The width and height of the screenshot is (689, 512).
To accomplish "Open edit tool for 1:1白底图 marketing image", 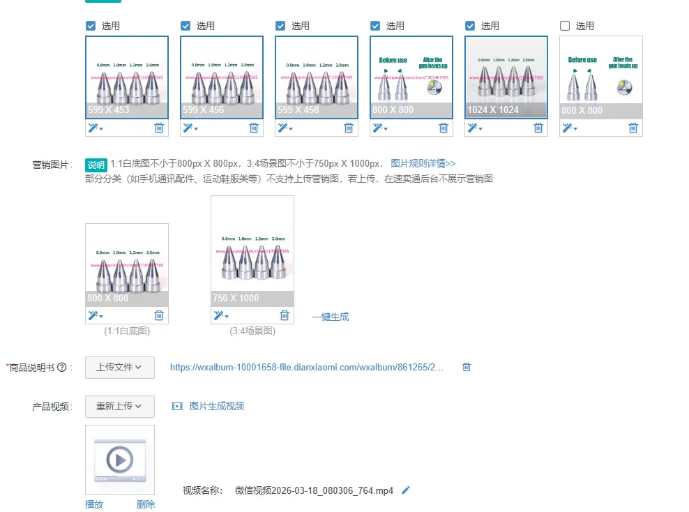I will tap(96, 315).
